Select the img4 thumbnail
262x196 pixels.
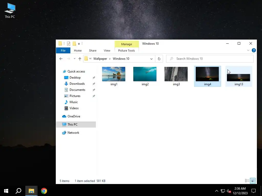[x=207, y=74]
